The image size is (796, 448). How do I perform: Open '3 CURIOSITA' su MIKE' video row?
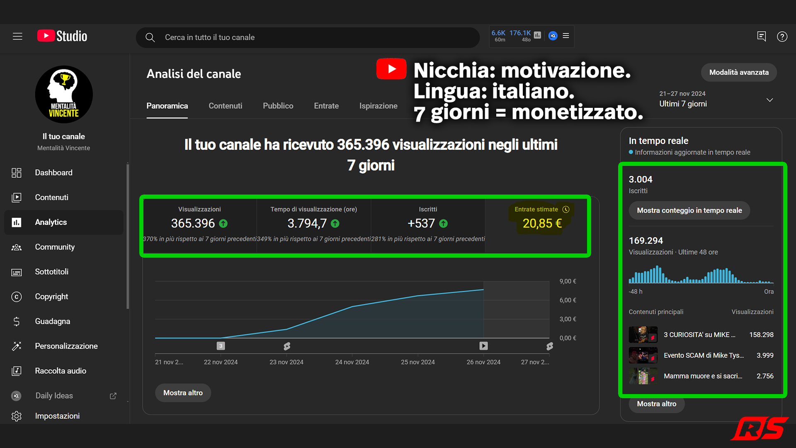tap(701, 335)
